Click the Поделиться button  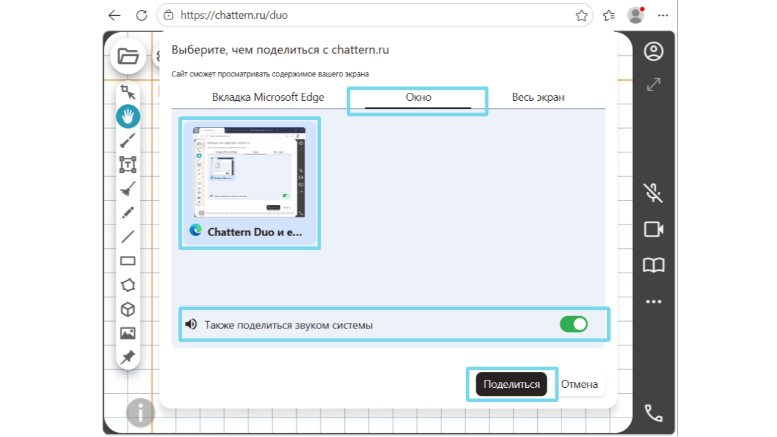click(512, 384)
